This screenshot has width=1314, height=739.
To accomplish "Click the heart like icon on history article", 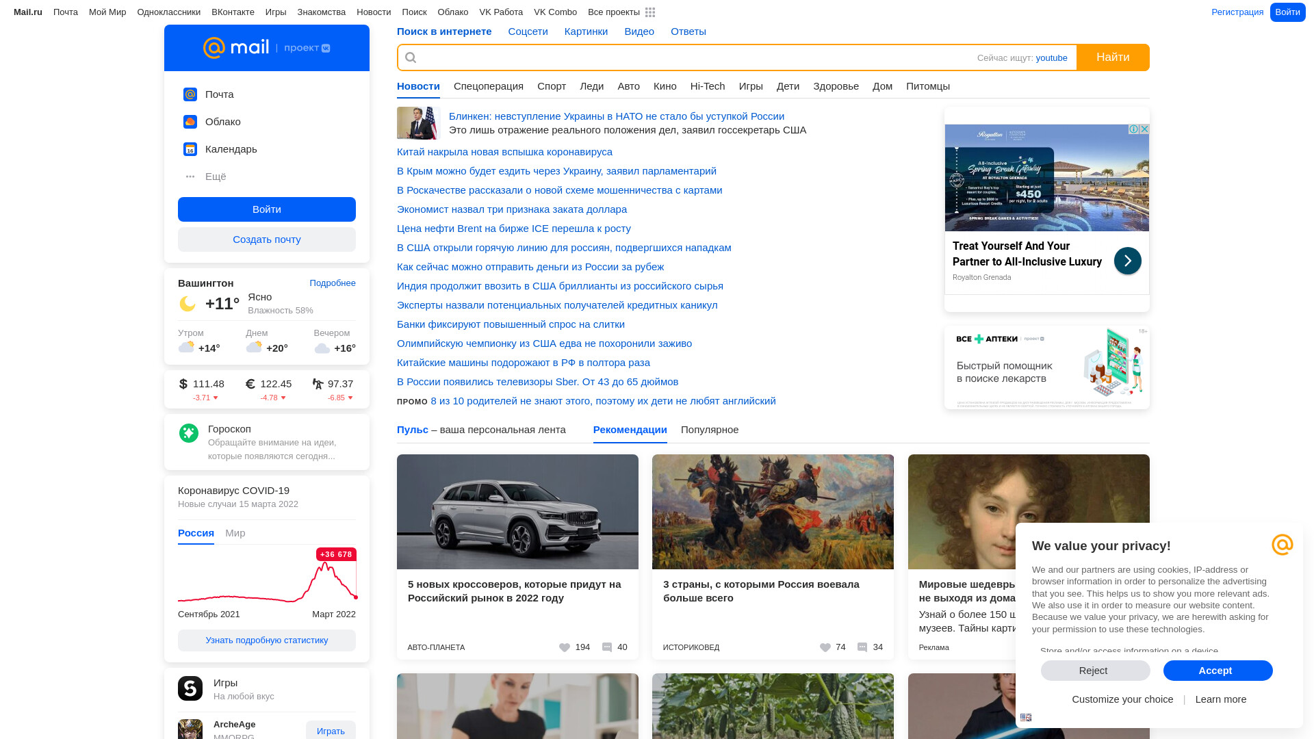I will tap(825, 647).
